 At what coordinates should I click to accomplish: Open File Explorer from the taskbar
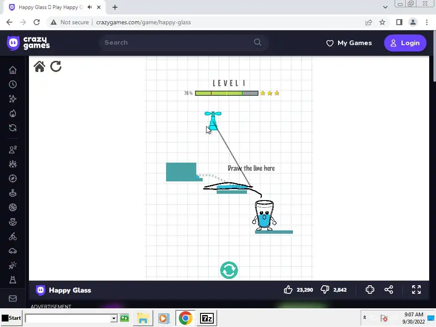tap(143, 318)
